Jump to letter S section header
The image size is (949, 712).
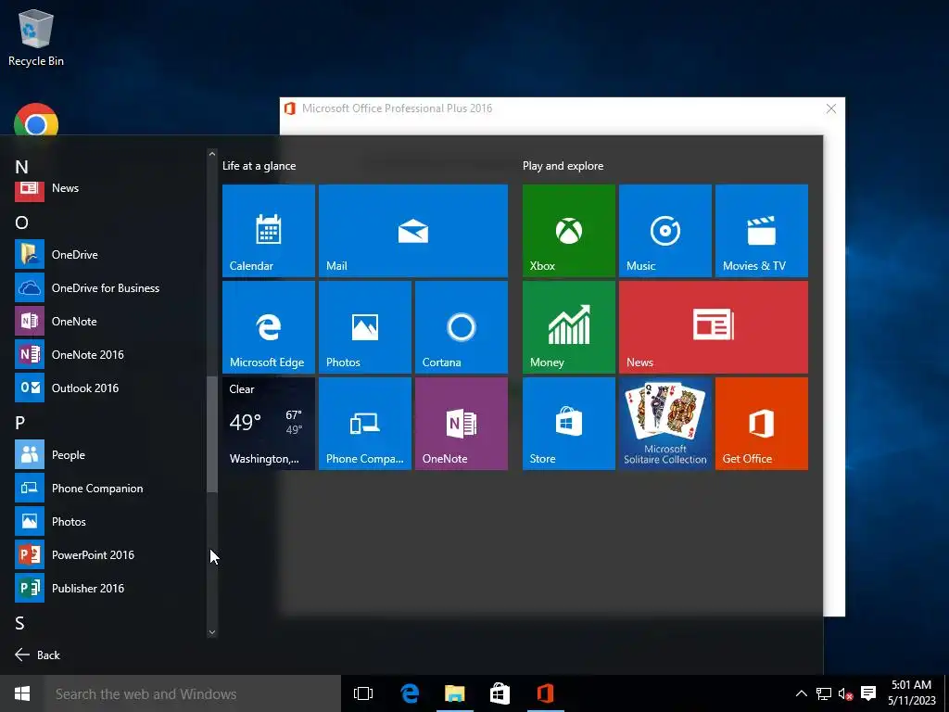coord(20,623)
